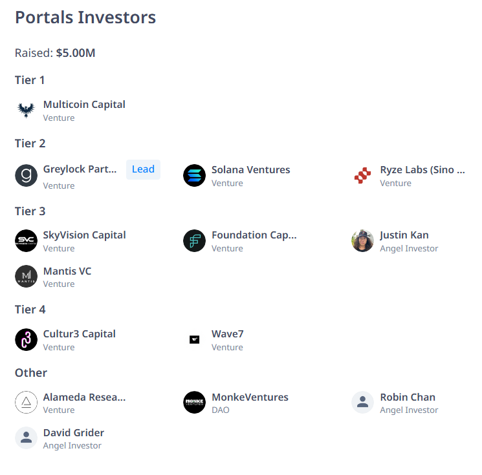Click the Solana Ventures logo

click(194, 175)
